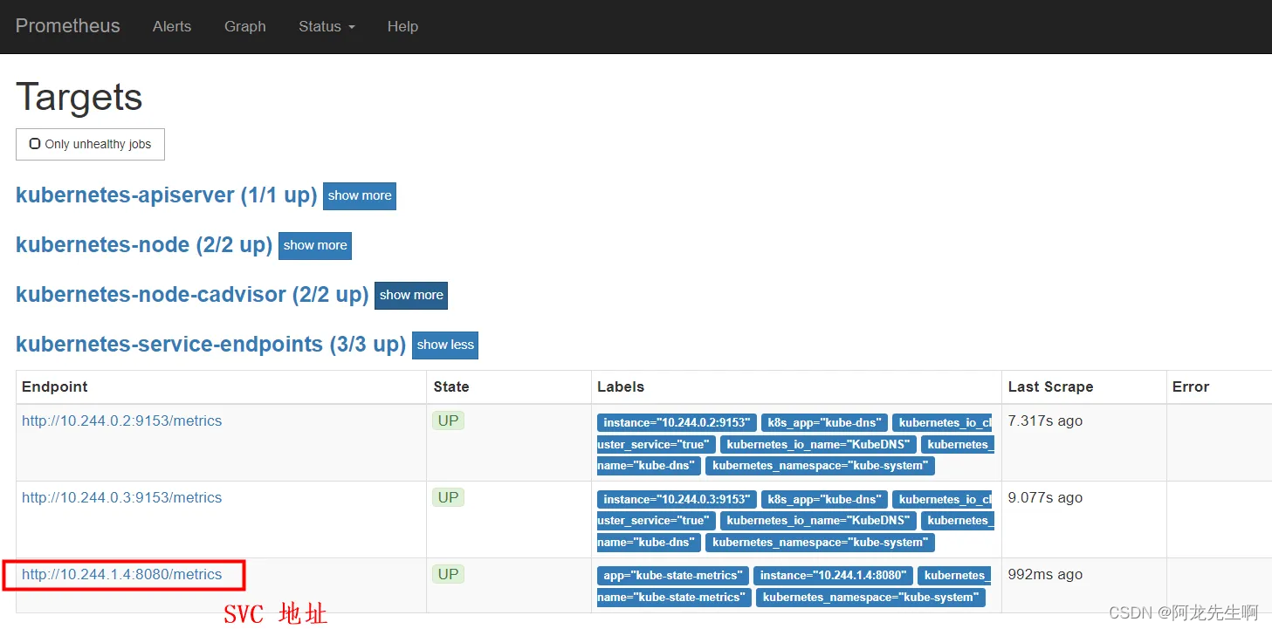Click kubernetes_namespace="kube-system" label in first row
The image size is (1272, 629).
[x=820, y=465]
